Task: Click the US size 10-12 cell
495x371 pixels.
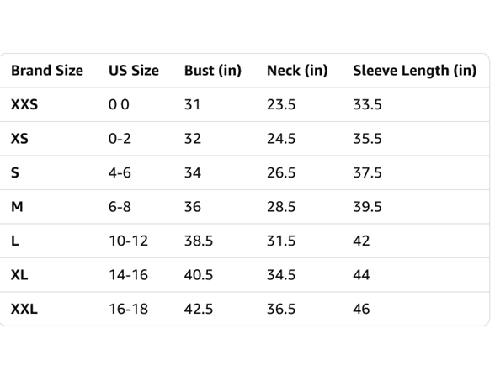Action: pyautogui.click(x=128, y=241)
